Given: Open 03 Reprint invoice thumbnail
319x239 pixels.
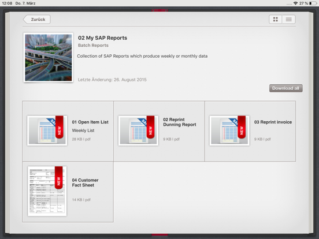Looking at the screenshot, I should [229, 130].
